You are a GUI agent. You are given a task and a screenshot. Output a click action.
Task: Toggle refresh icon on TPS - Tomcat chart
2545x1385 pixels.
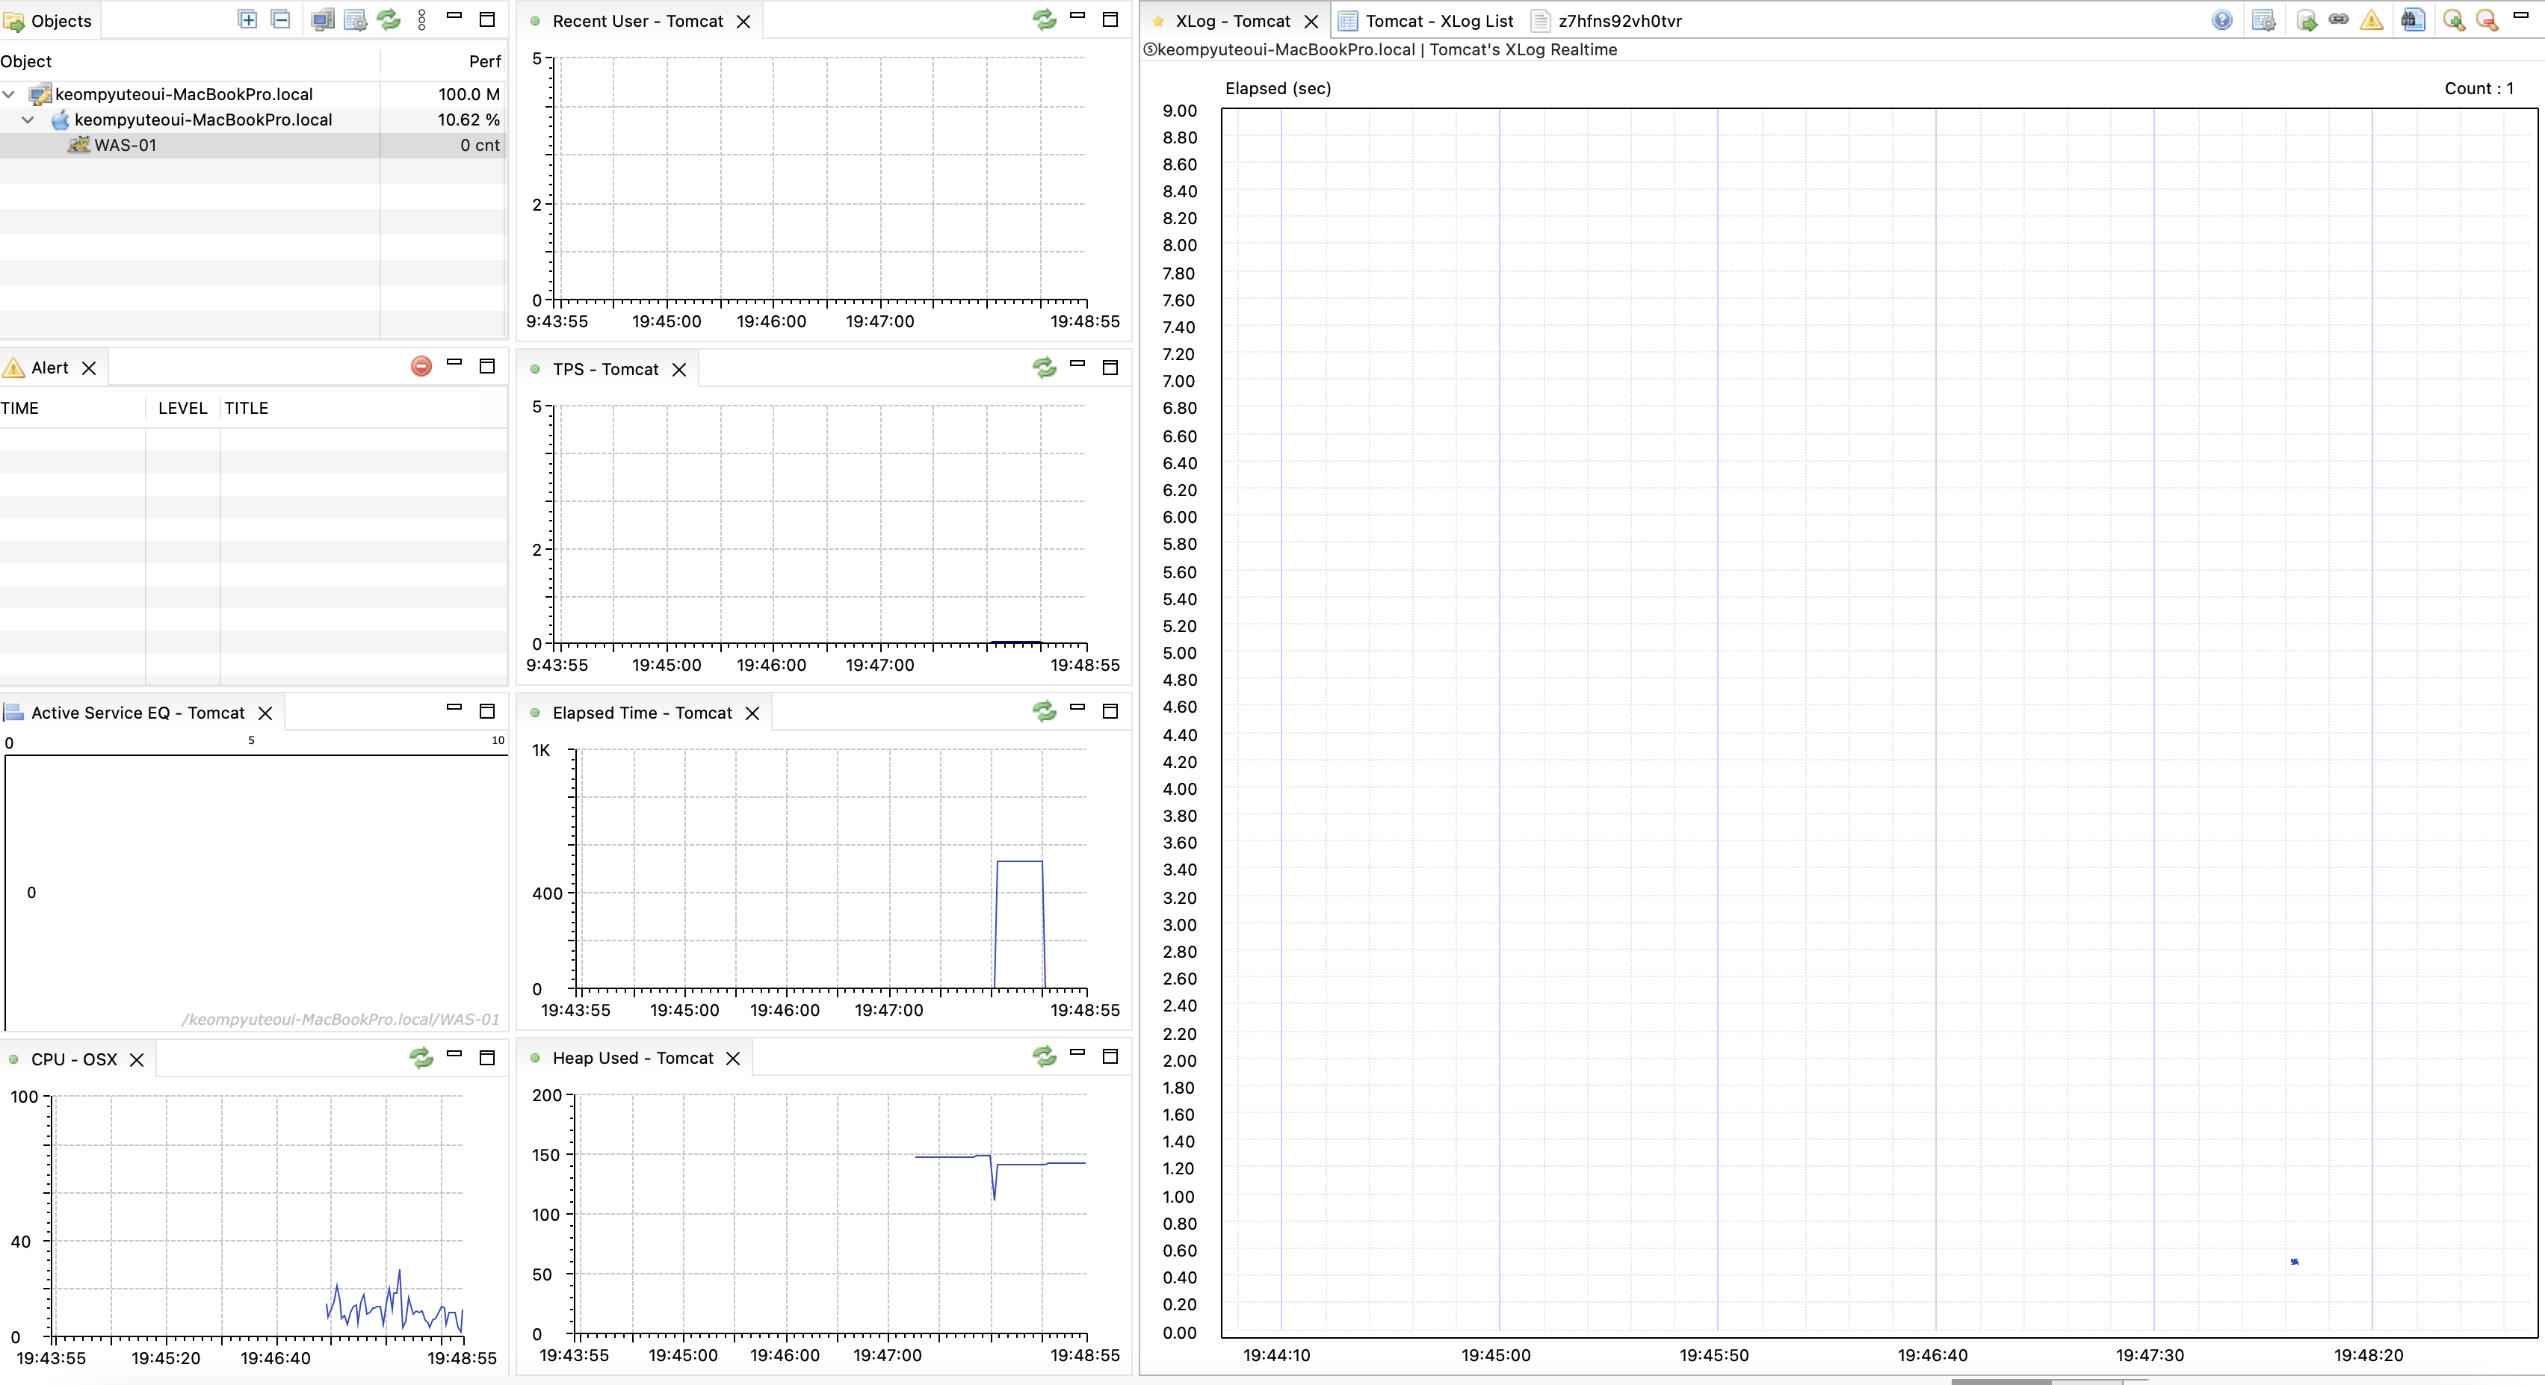[x=1045, y=368]
